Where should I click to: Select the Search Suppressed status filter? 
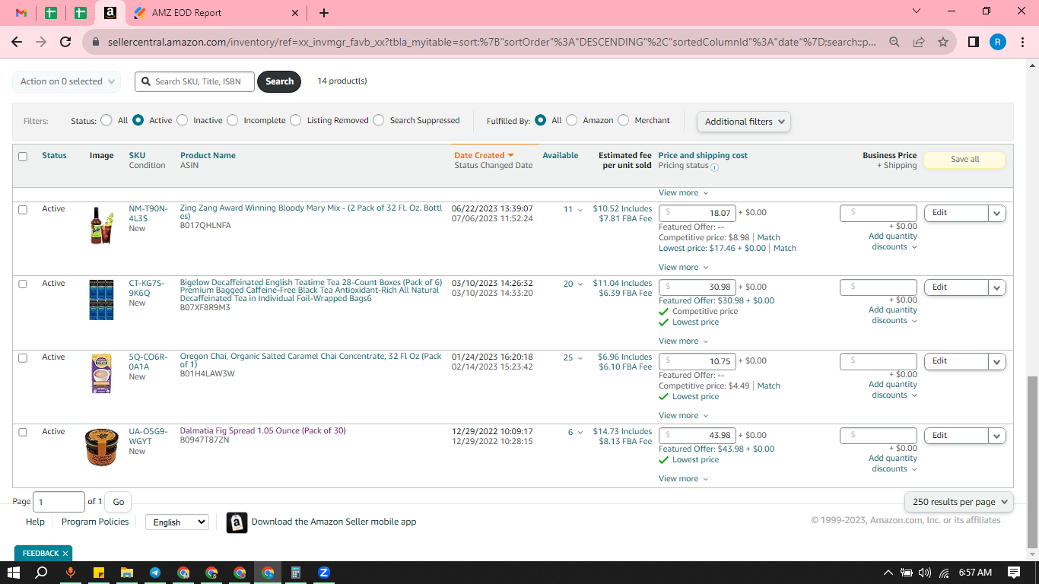click(378, 120)
